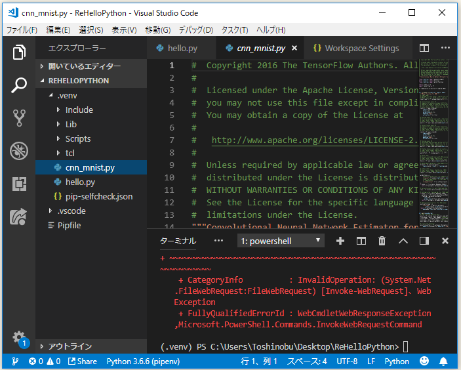Close the cnn_mnist.py editor tab

(294, 48)
